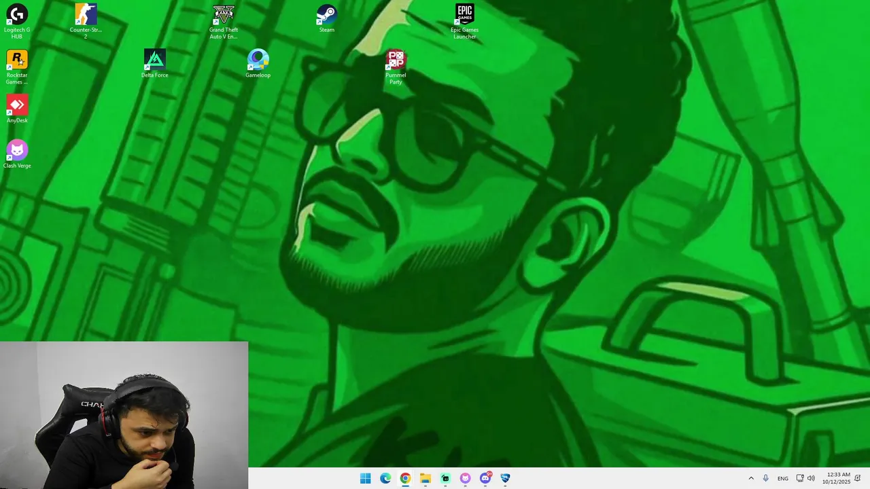Click the teal robot app in the taskbar
This screenshot has height=489, width=870.
[445, 478]
